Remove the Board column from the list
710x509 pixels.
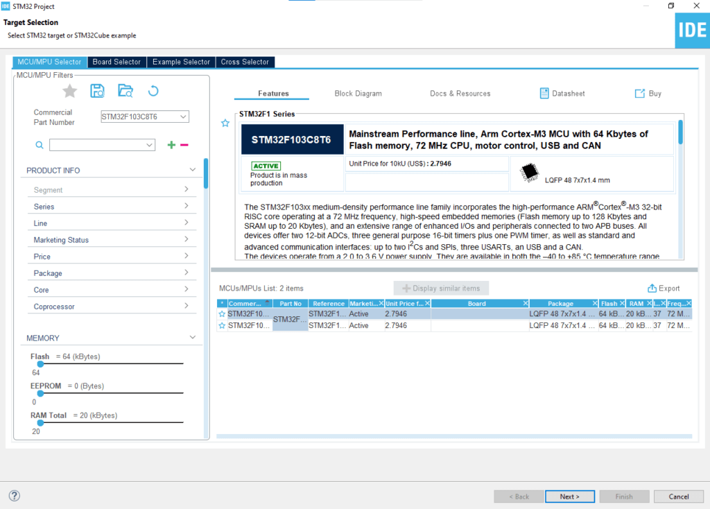coord(526,304)
